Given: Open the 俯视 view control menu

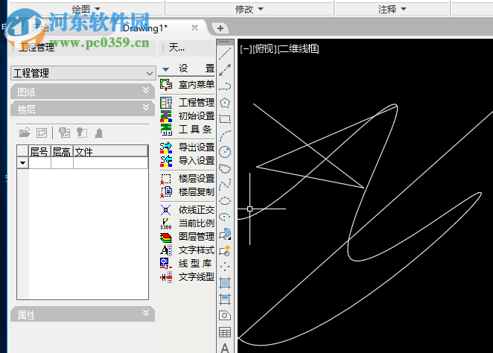Looking at the screenshot, I should coord(264,49).
